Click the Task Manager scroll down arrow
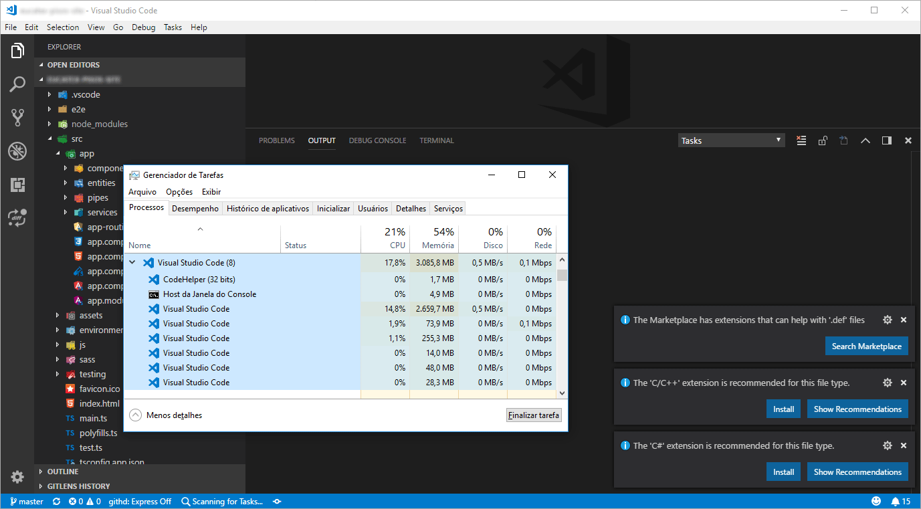This screenshot has width=921, height=509. click(x=562, y=393)
